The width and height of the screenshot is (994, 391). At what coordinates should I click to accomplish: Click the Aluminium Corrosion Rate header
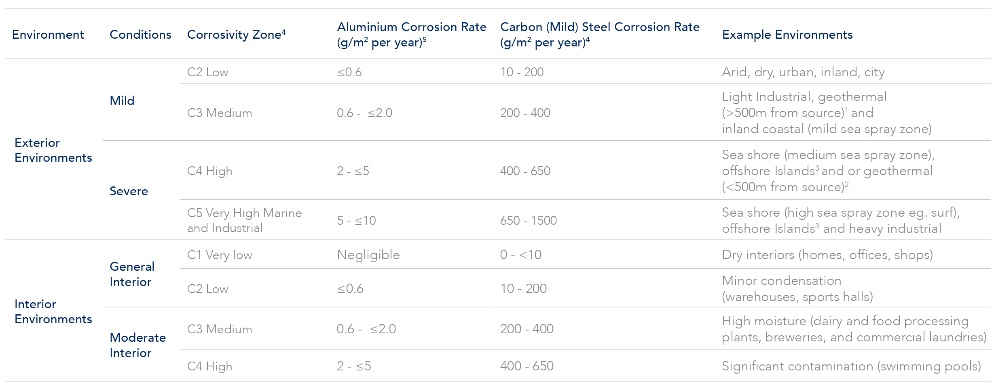click(x=411, y=35)
